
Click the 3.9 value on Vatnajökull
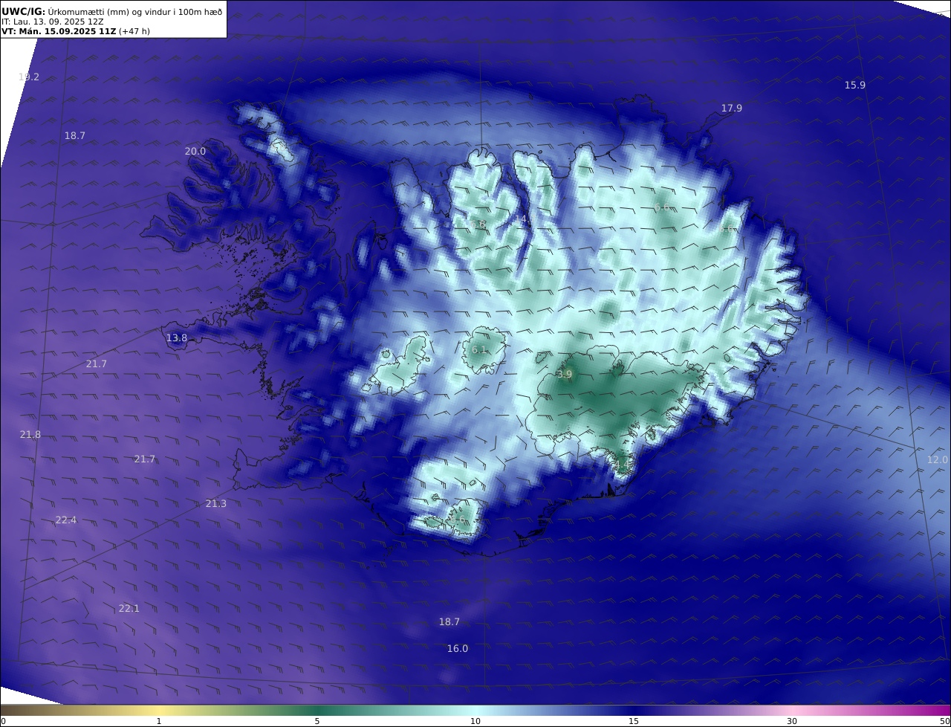565,374
